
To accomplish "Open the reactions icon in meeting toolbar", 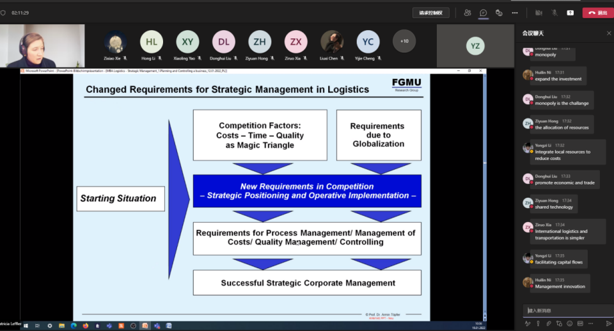I will click(x=499, y=13).
